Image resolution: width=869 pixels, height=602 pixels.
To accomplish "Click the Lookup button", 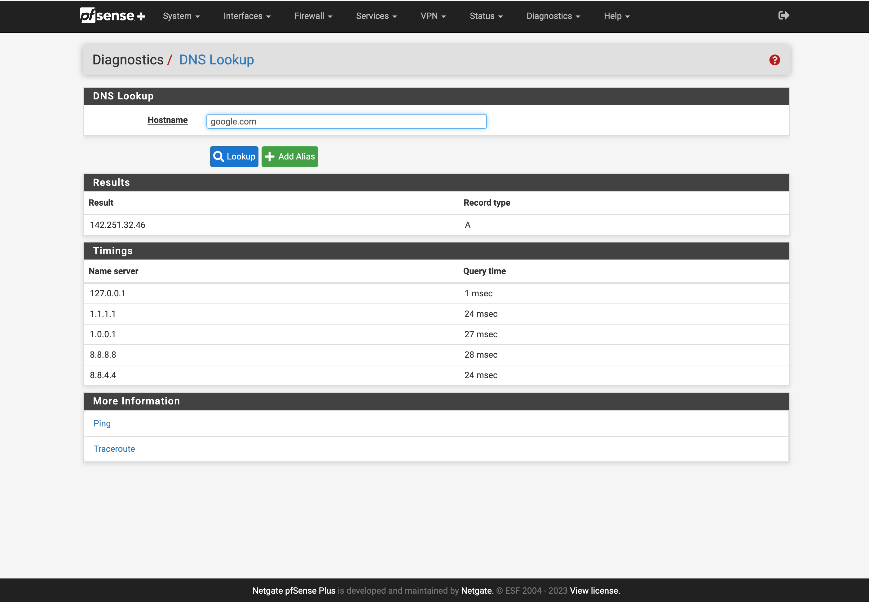I will click(x=234, y=156).
